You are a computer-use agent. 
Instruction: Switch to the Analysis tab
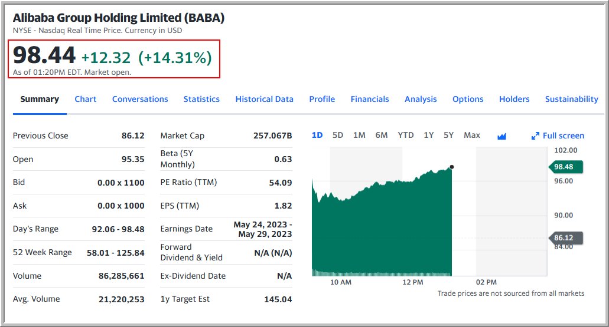pyautogui.click(x=421, y=99)
